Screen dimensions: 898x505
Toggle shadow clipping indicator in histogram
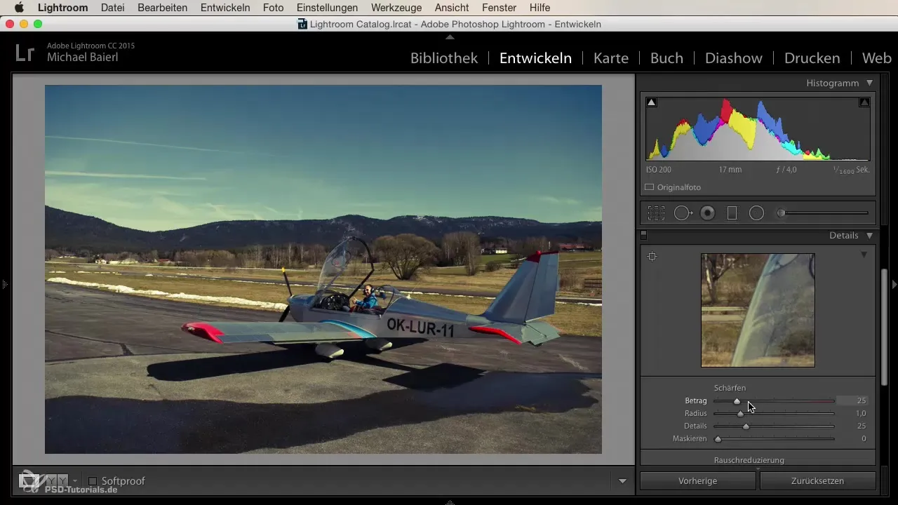pyautogui.click(x=652, y=102)
